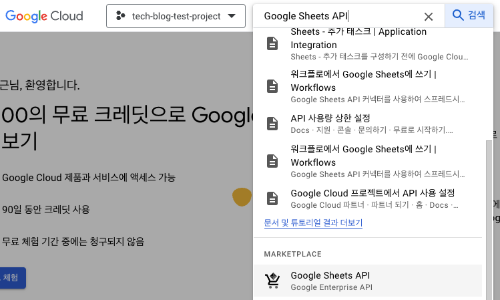
Task: Click the search results dropdown scrollbar
Action: click(x=489, y=220)
